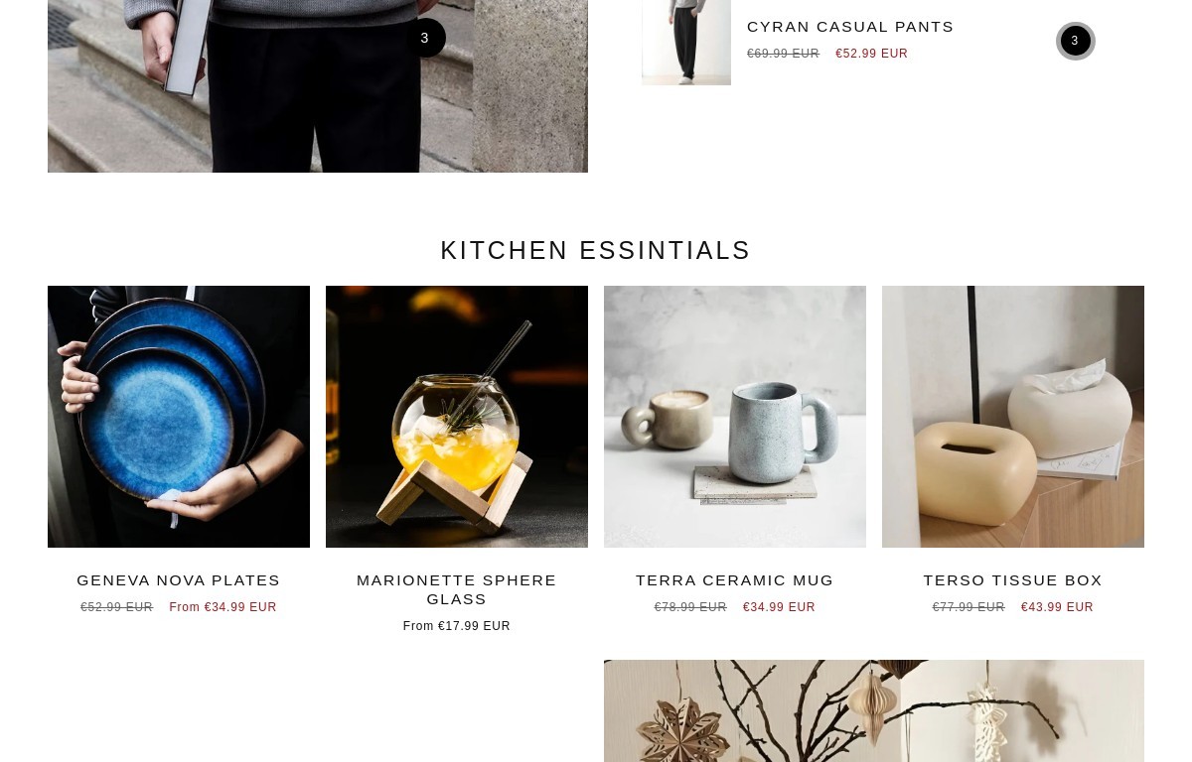Open the Geneva Nova Plates title link
This screenshot has width=1192, height=762.
179,580
